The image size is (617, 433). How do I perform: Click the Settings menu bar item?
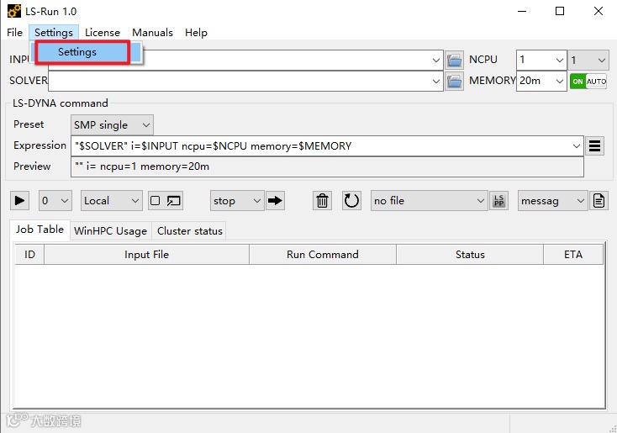pos(54,33)
